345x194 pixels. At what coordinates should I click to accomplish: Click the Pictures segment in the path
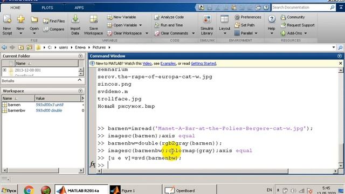point(99,47)
